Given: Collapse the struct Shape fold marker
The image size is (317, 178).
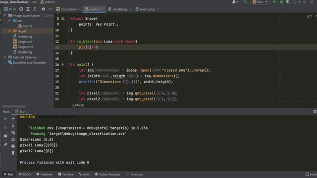Looking at the screenshot, I should 69,18.
